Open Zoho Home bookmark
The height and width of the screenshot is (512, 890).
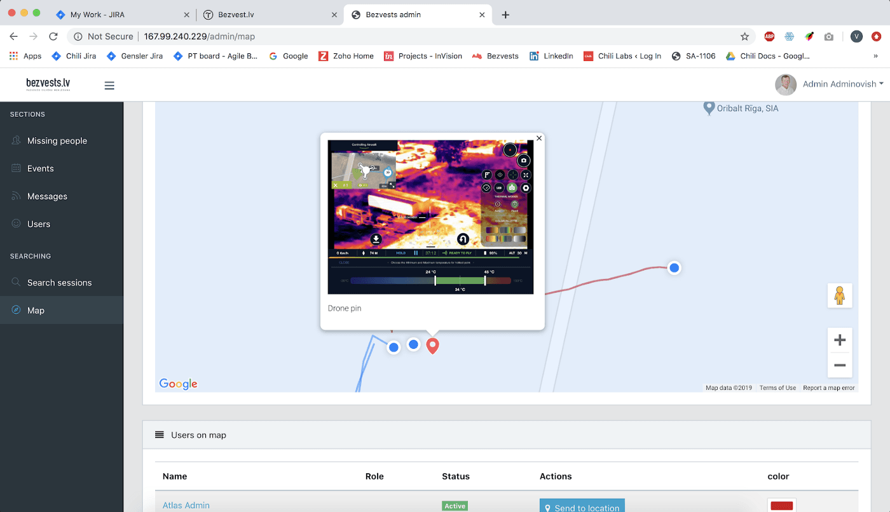[346, 56]
